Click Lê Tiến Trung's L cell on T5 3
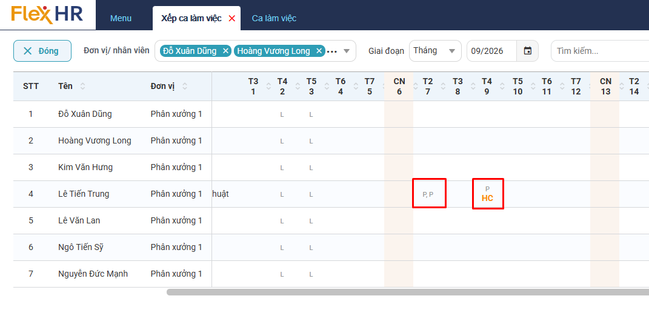The height and width of the screenshot is (313, 649). click(x=311, y=194)
